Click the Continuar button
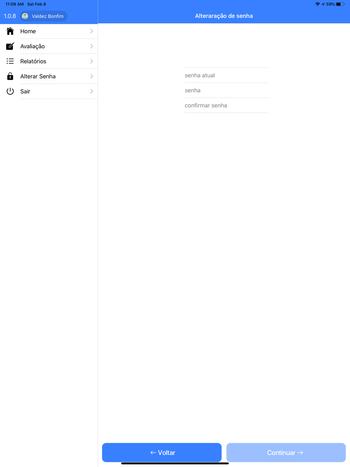The image size is (350, 467). click(x=286, y=453)
